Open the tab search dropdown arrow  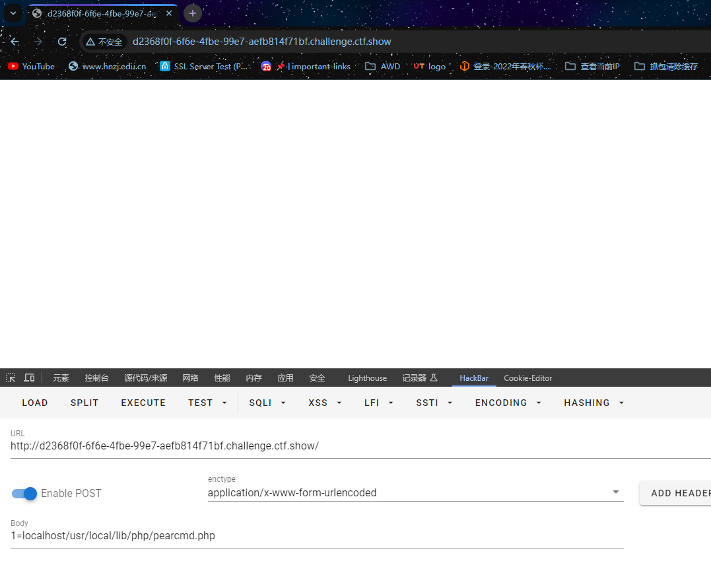pyautogui.click(x=13, y=13)
